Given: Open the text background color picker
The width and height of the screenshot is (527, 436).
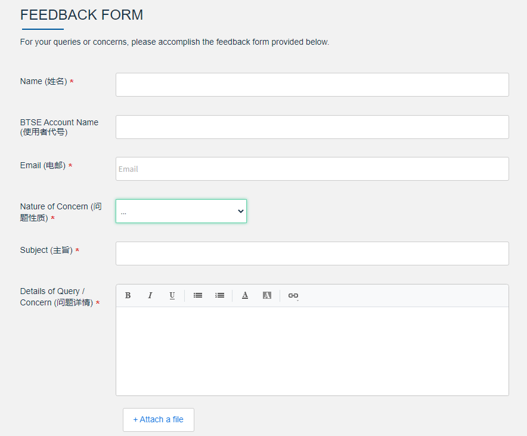Looking at the screenshot, I should [x=266, y=295].
